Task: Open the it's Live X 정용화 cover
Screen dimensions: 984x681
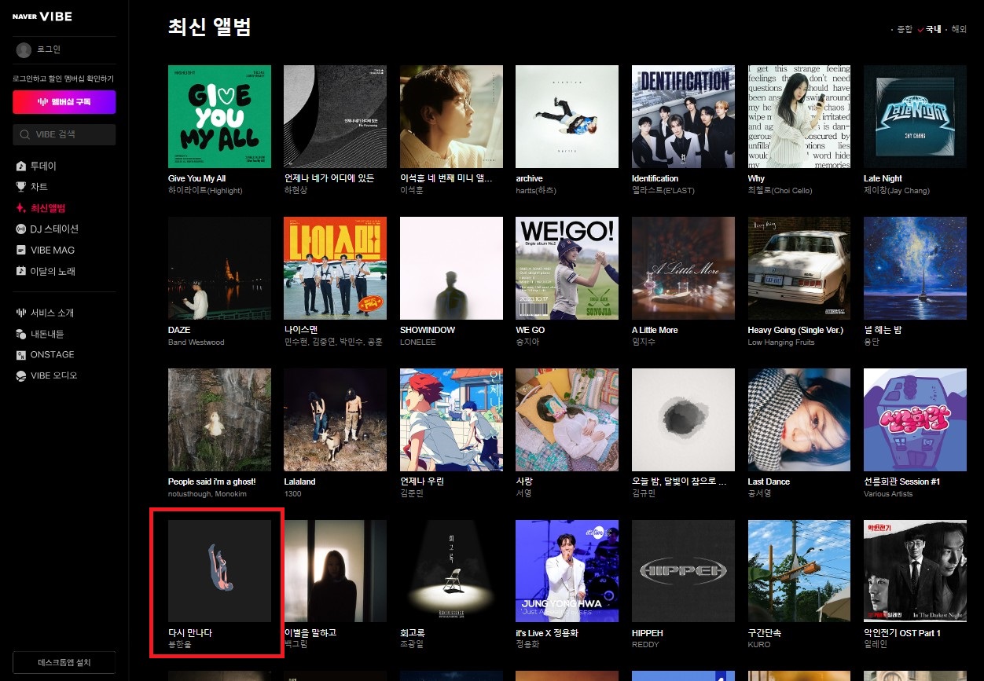Action: point(567,571)
